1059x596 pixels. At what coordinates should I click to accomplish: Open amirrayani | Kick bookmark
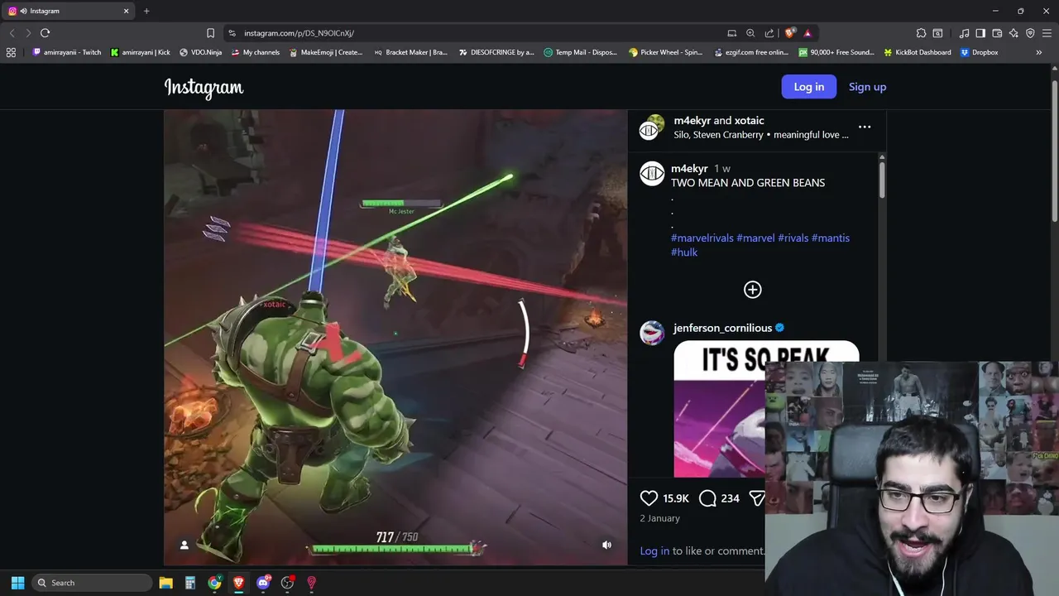pos(140,52)
